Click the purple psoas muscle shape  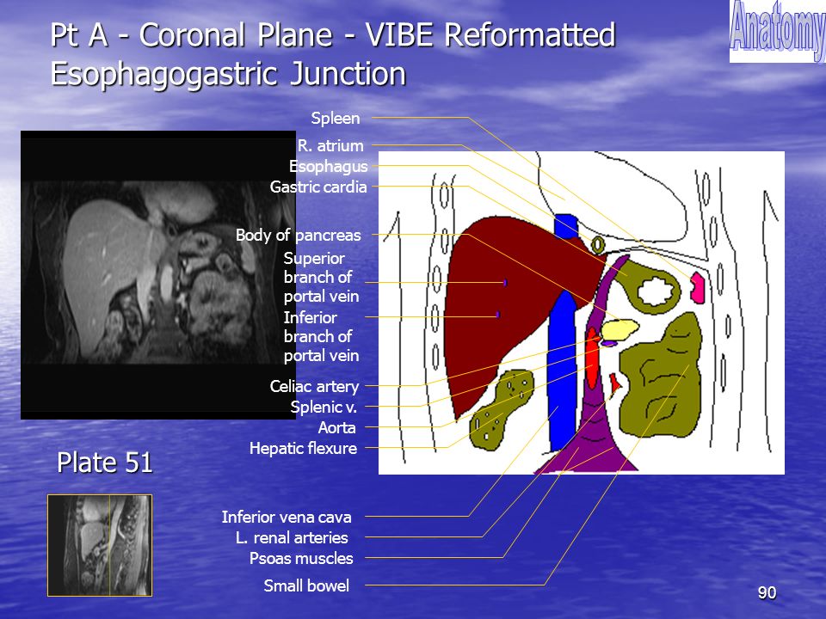[593, 442]
